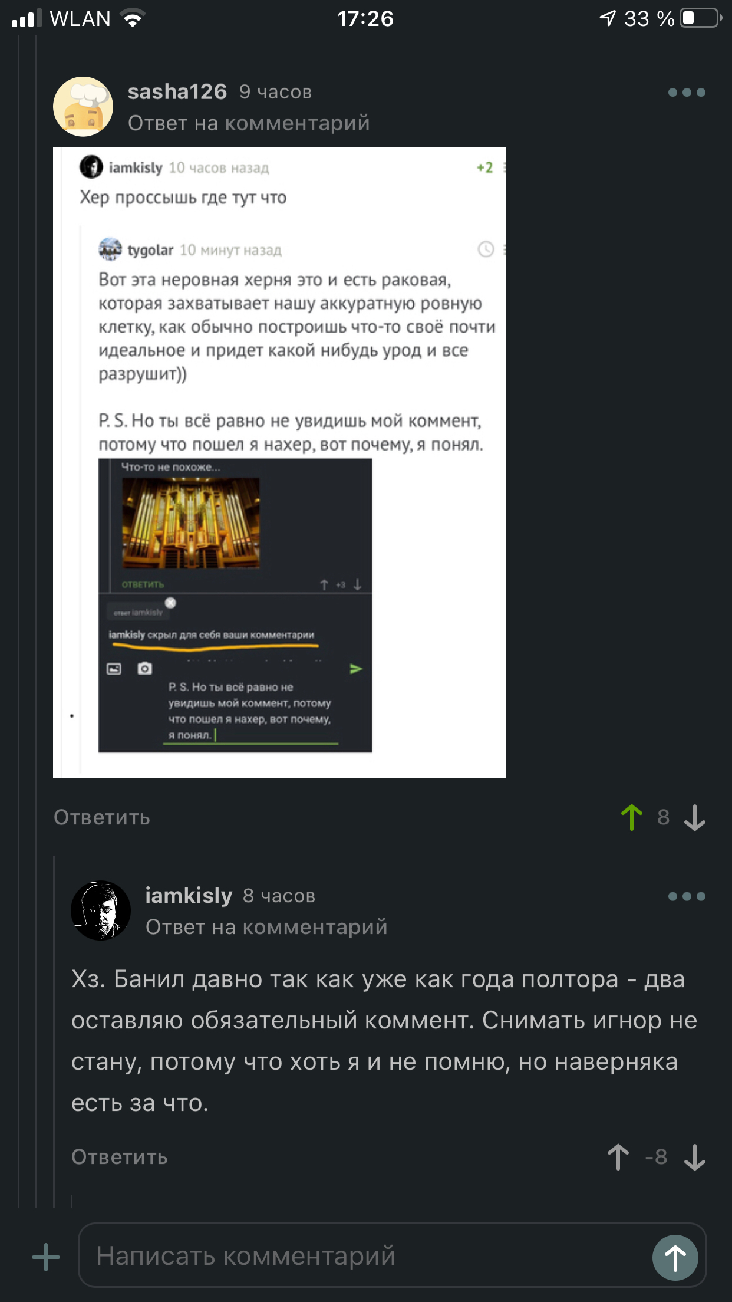Screen dimensions: 732x1302
Task: Open sasha126 username link
Action: (177, 92)
